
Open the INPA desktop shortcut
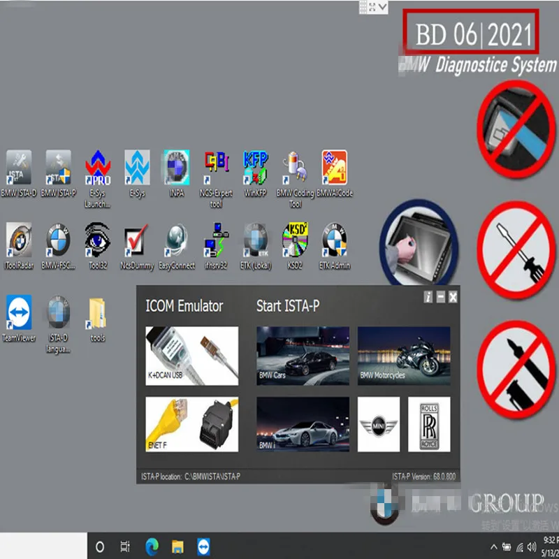click(x=177, y=173)
